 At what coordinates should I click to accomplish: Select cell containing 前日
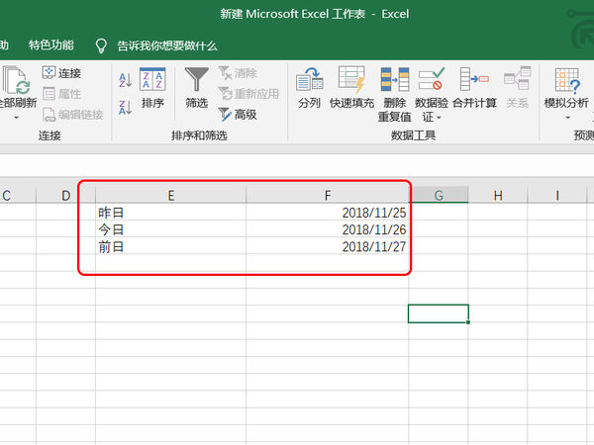click(x=170, y=246)
